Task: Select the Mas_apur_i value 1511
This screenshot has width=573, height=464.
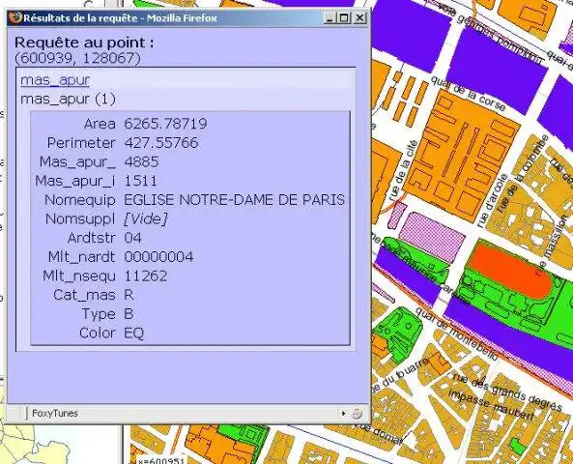Action: pos(141,181)
